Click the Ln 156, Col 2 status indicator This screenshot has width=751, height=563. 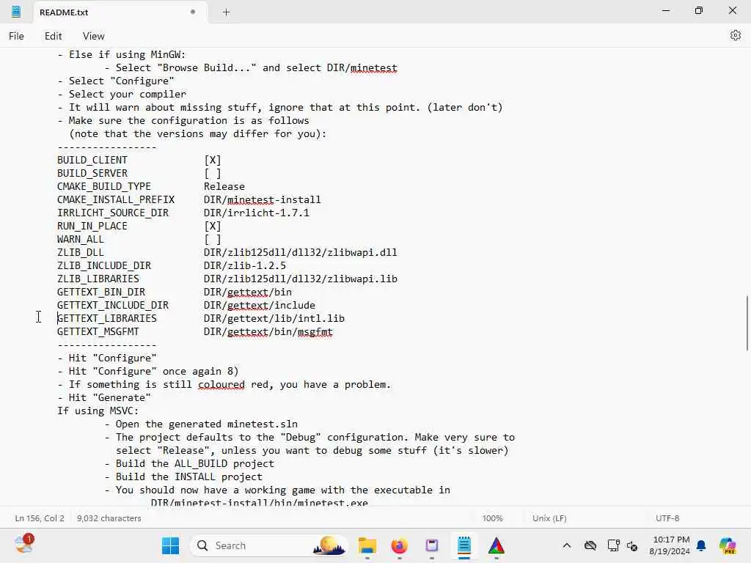click(x=40, y=518)
